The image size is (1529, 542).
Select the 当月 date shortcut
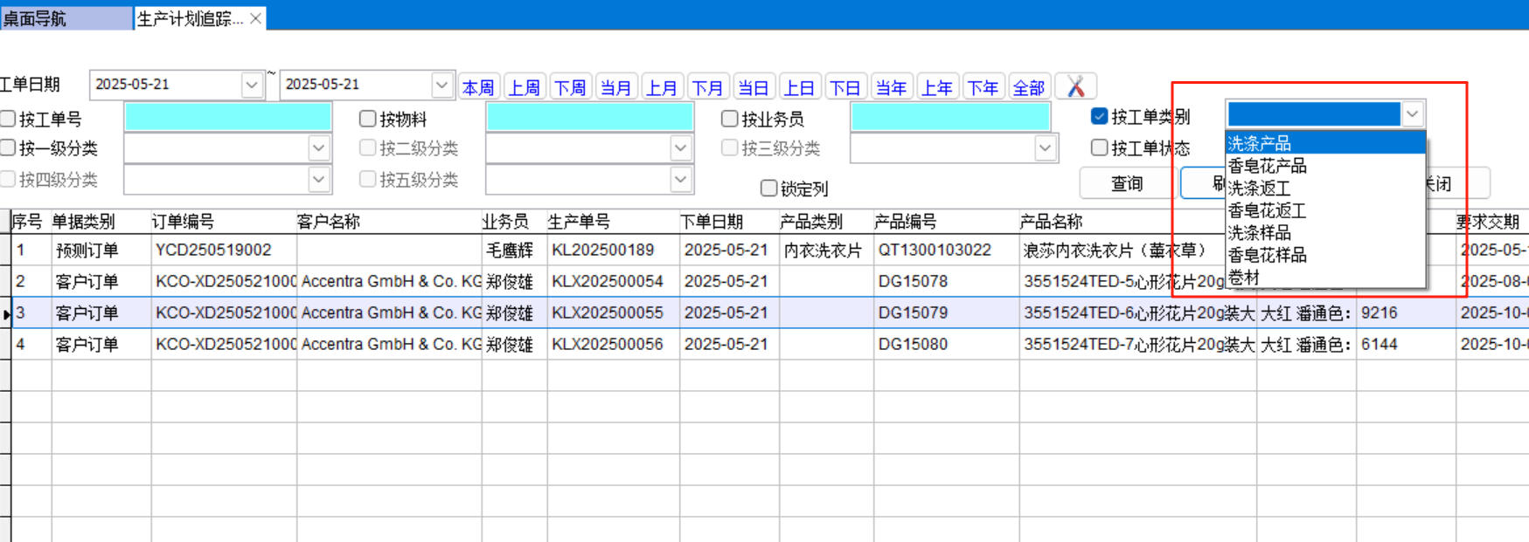[x=615, y=87]
